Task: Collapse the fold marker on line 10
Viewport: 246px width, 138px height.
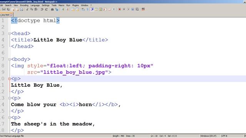Action: 9,79
